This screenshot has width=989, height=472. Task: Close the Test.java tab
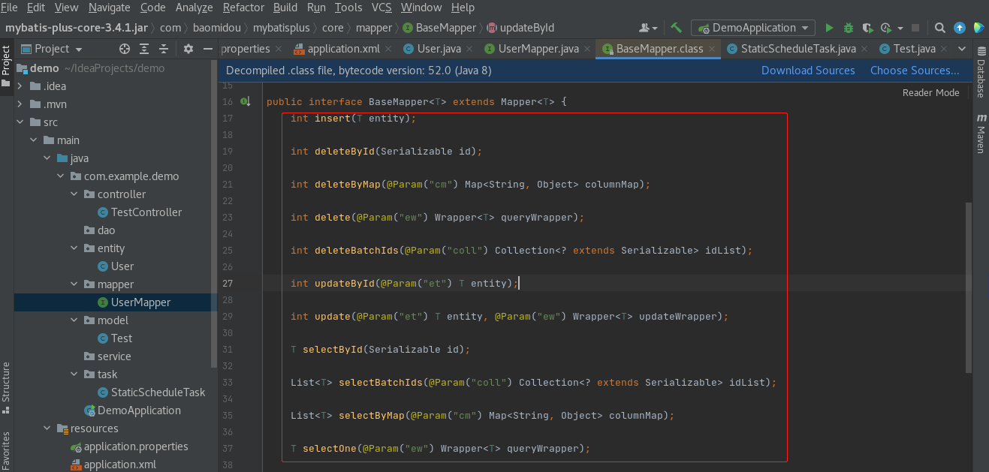tap(945, 49)
